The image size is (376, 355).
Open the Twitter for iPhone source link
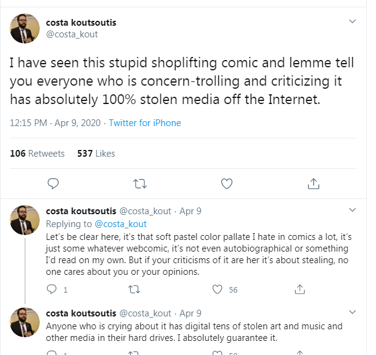coord(145,123)
